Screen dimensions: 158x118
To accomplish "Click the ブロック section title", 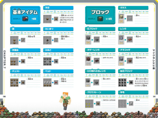I will coord(100,12).
